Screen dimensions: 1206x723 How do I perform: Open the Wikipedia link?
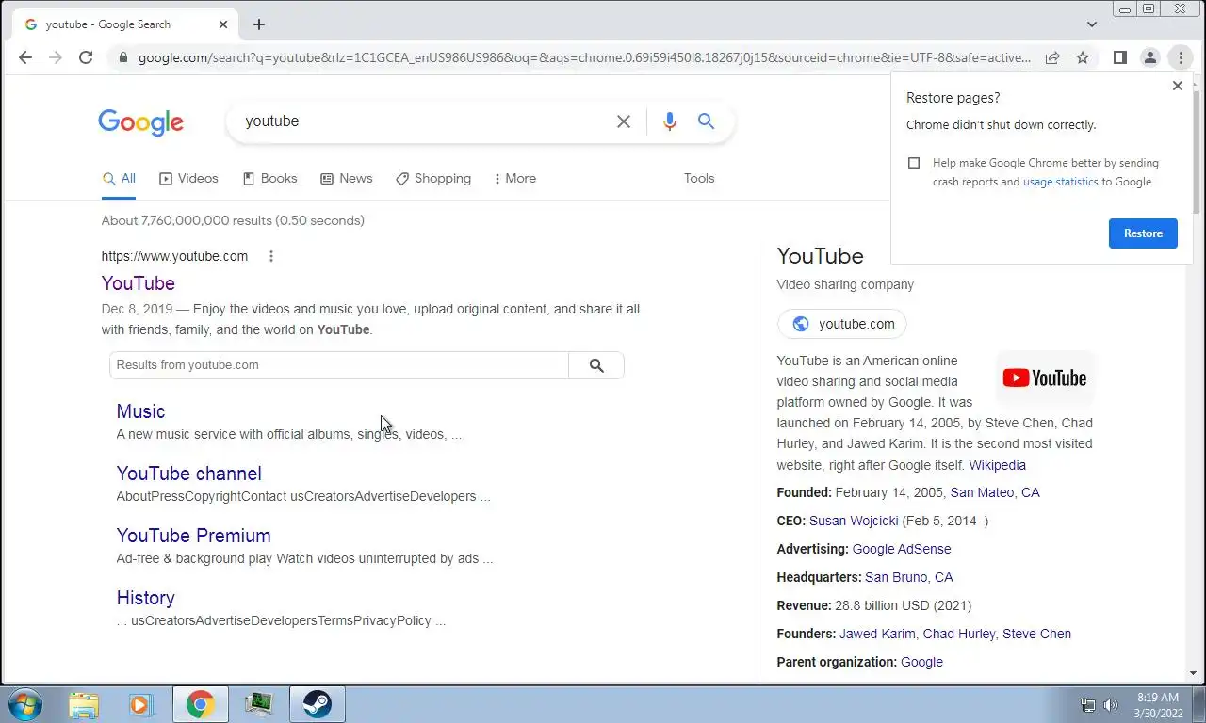point(997,465)
